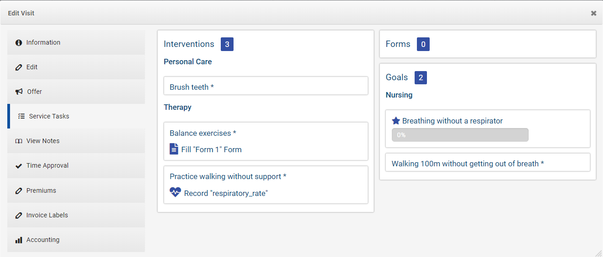The image size is (603, 257).
Task: Close the Edit Visit dialog
Action: pos(593,13)
